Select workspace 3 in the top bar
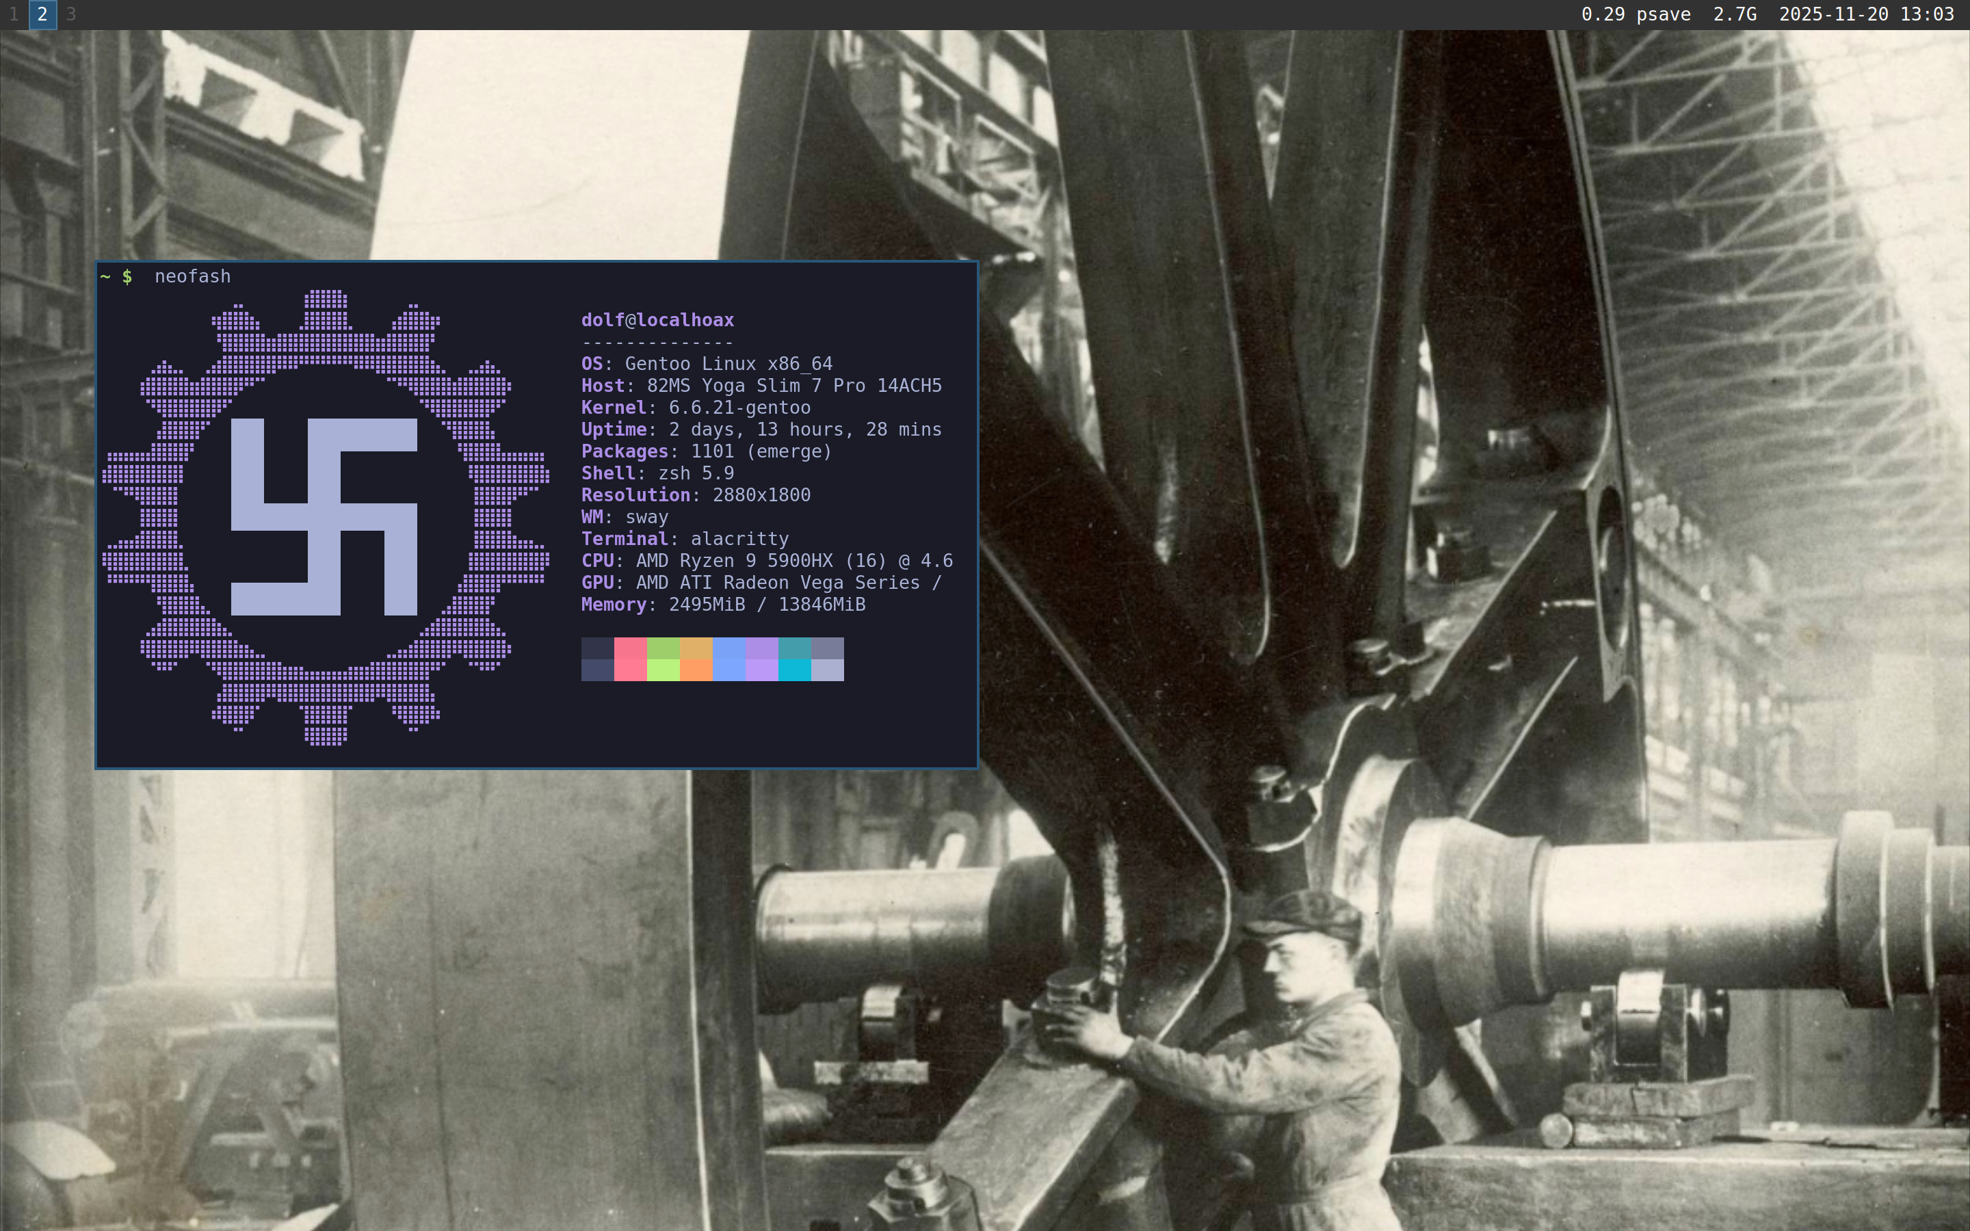Screen dimensions: 1970x1231 pyautogui.click(x=71, y=14)
